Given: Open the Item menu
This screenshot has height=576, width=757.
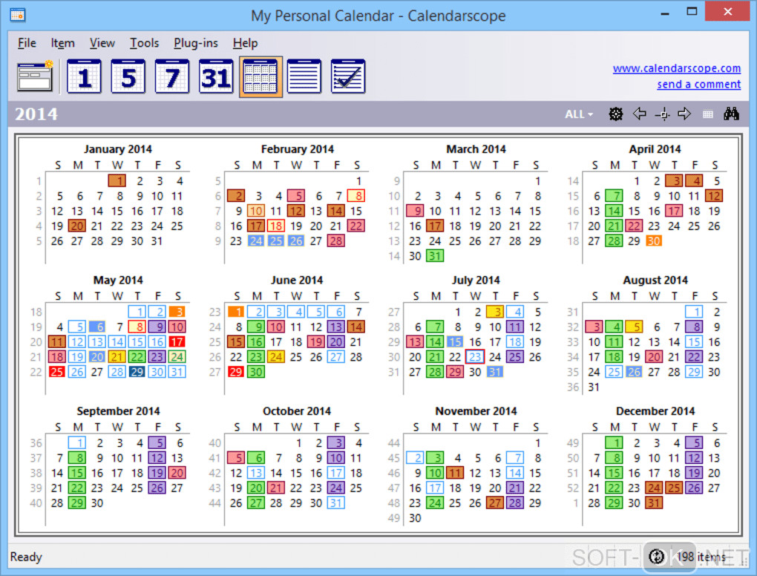Looking at the screenshot, I should point(63,43).
